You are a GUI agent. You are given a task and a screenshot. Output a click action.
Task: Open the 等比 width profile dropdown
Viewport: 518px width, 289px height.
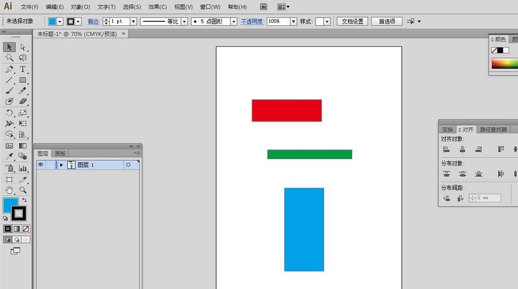185,22
